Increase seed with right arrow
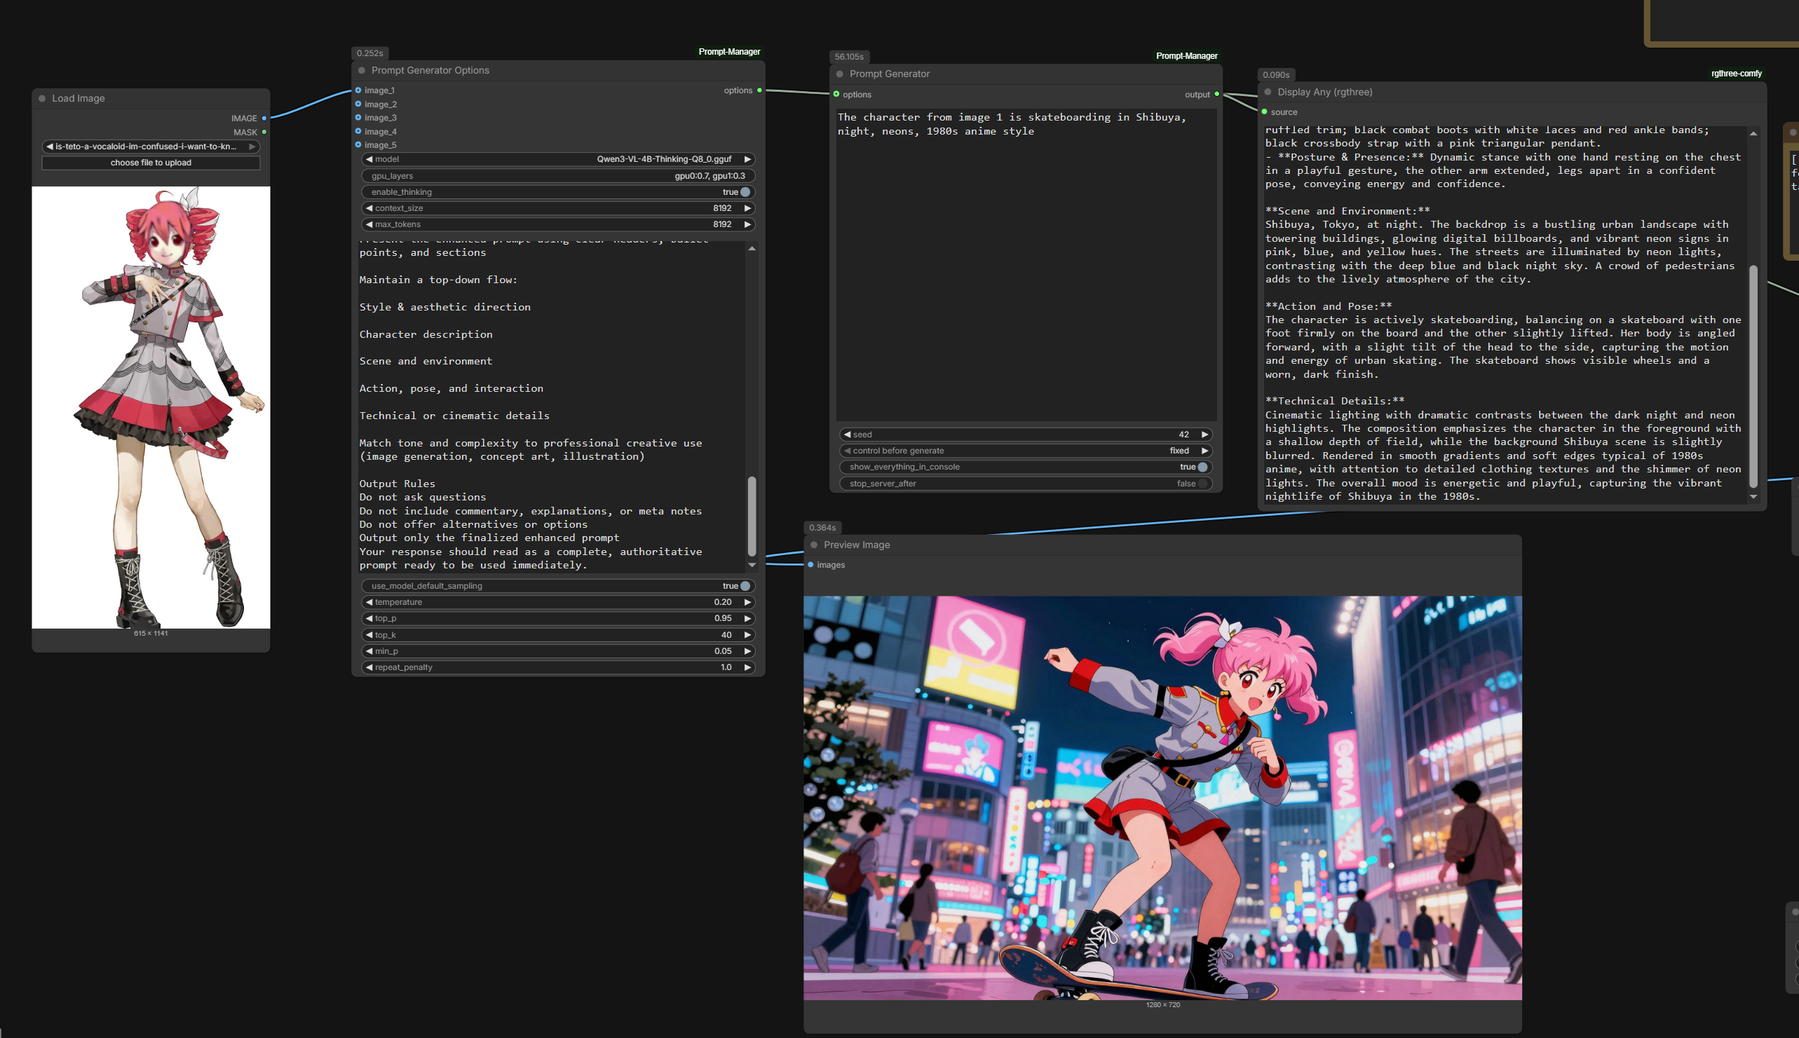Viewport: 1799px width, 1038px height. 1205,434
